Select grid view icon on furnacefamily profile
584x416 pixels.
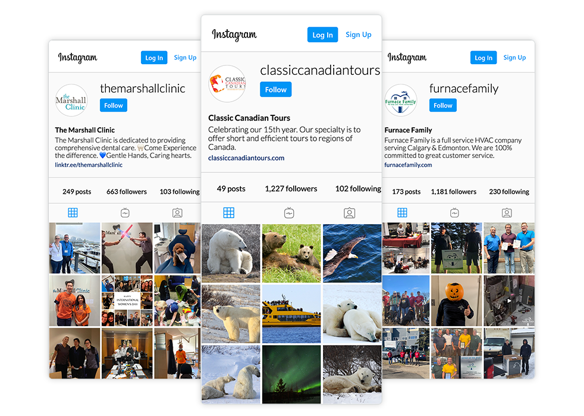coord(402,213)
